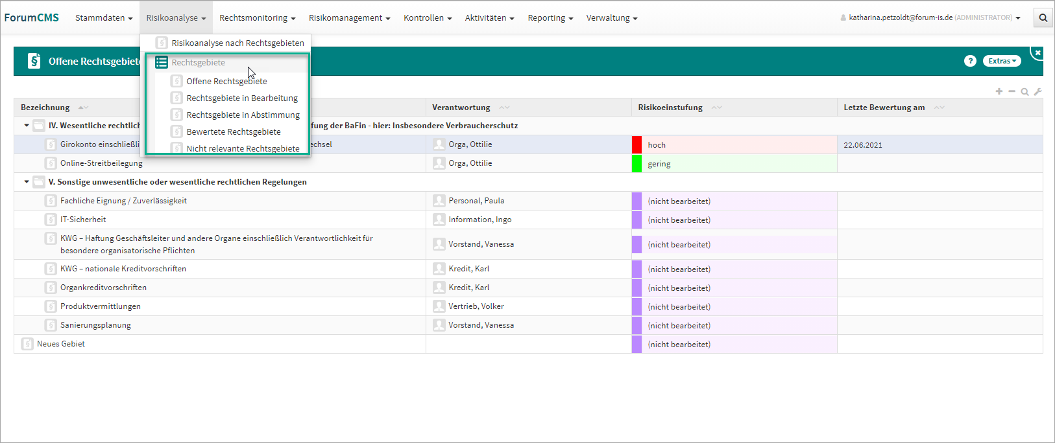Click the paragraph icon in the teal header
Screen dimensions: 1055x443
pos(34,62)
